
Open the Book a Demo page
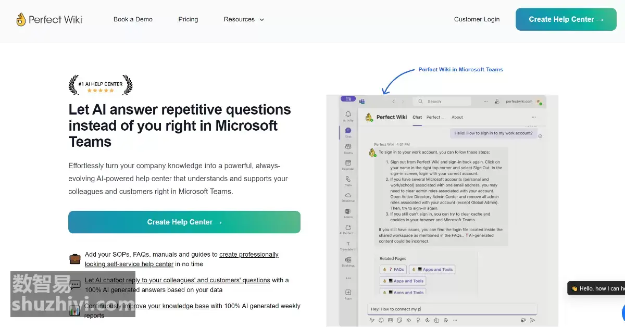click(133, 19)
